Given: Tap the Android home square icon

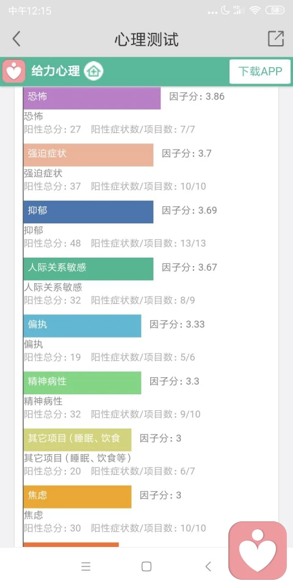Looking at the screenshot, I should 146,566.
